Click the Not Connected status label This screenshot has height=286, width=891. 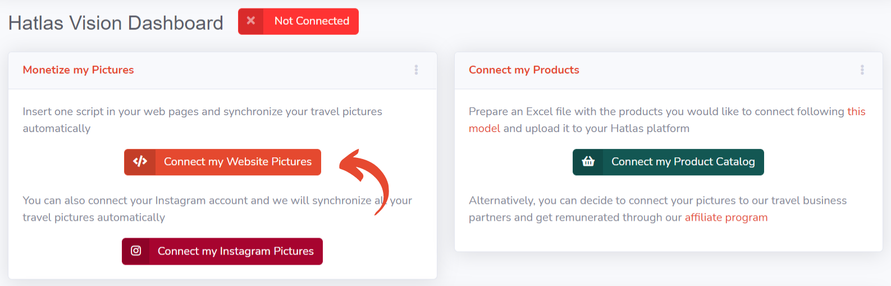click(312, 21)
